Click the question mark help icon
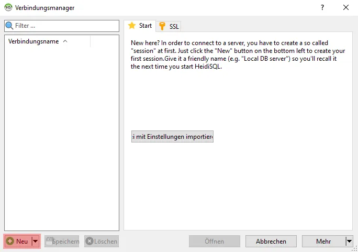The width and height of the screenshot is (358, 252). pyautogui.click(x=322, y=7)
